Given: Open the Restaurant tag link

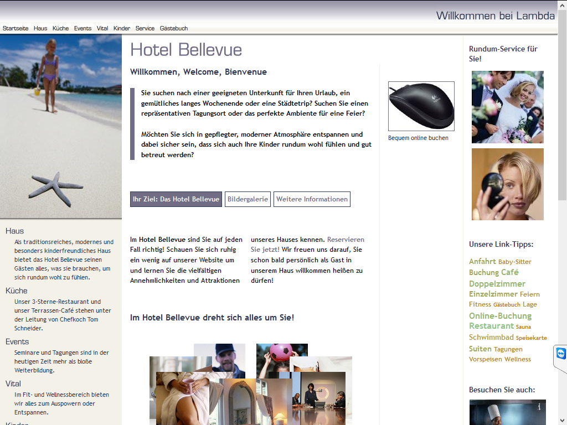Looking at the screenshot, I should [x=492, y=326].
